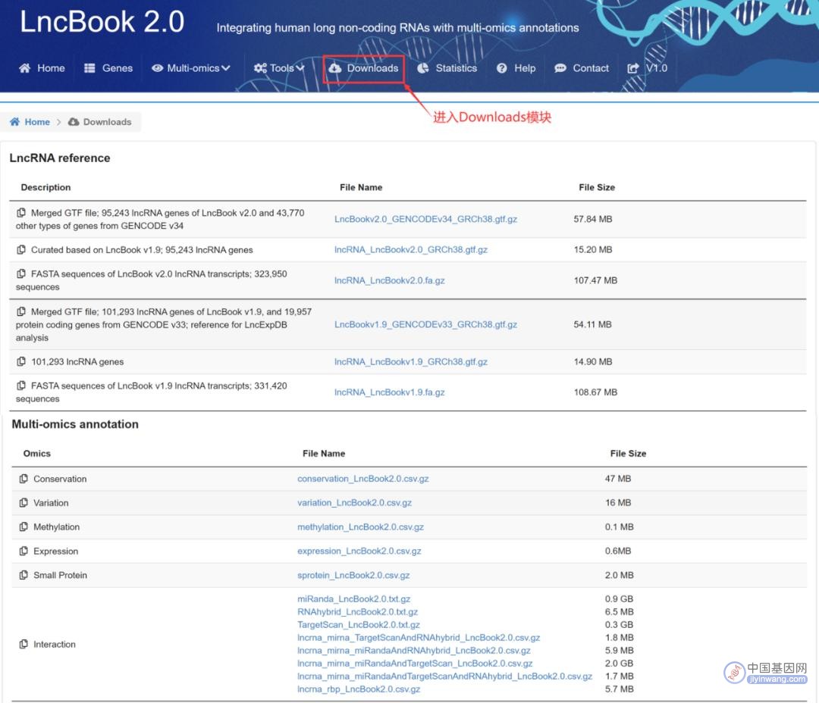The height and width of the screenshot is (703, 819).
Task: Click copy icon beside FASTA v2.0 sequences description
Action: tap(21, 274)
